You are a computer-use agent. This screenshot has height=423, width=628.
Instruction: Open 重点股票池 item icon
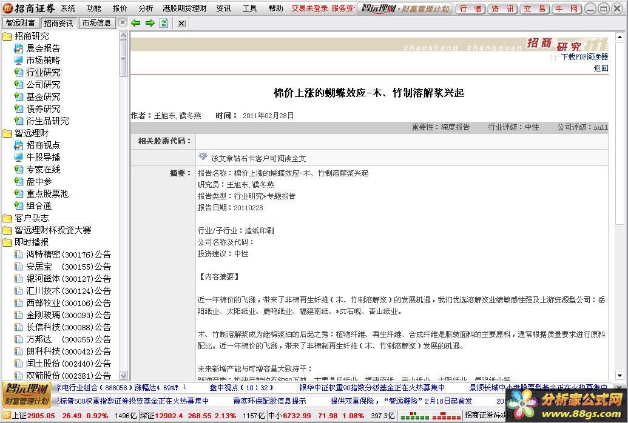(18, 194)
